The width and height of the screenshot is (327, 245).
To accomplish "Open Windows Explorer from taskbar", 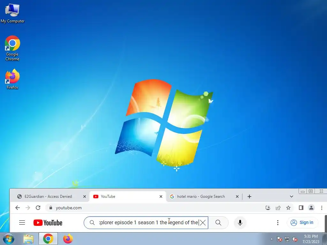I will (28, 239).
